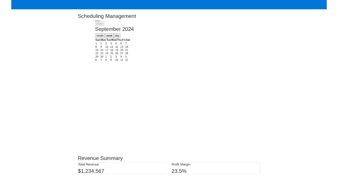The image size is (338, 177).
Task: Click the previous month arrow
Action: coord(96,21)
